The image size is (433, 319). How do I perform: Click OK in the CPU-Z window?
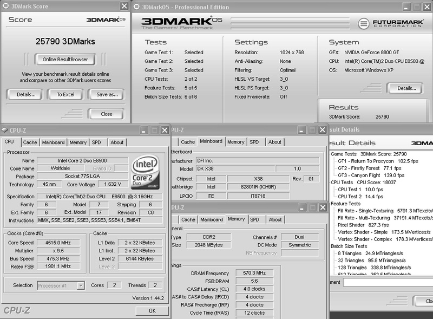152,311
